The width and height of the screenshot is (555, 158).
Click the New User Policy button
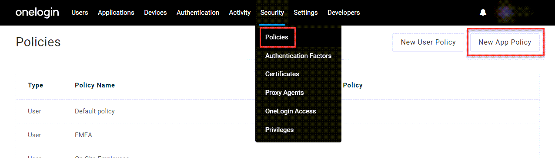[x=428, y=42]
